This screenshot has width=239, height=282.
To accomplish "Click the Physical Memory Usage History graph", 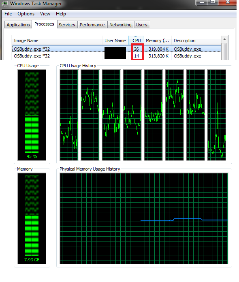I will (144, 218).
